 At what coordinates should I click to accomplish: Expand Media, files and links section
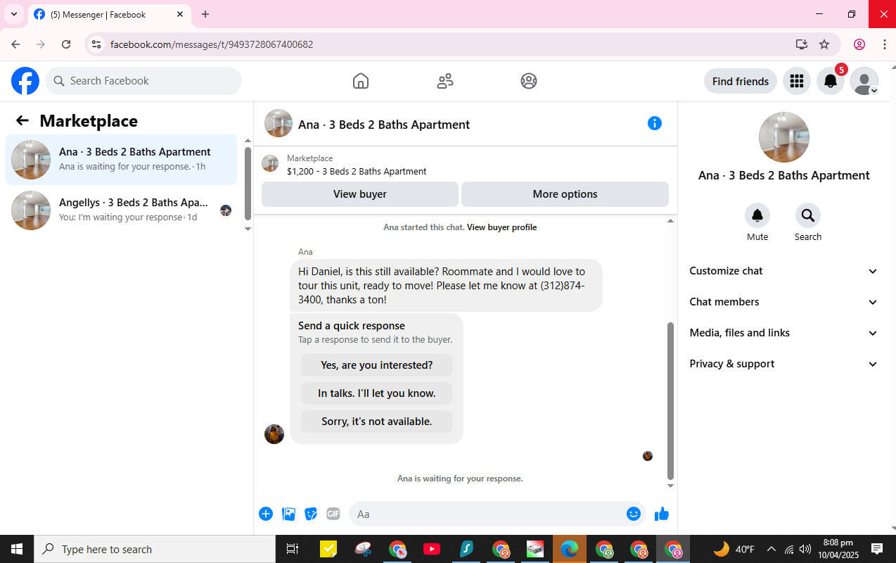[x=784, y=333]
